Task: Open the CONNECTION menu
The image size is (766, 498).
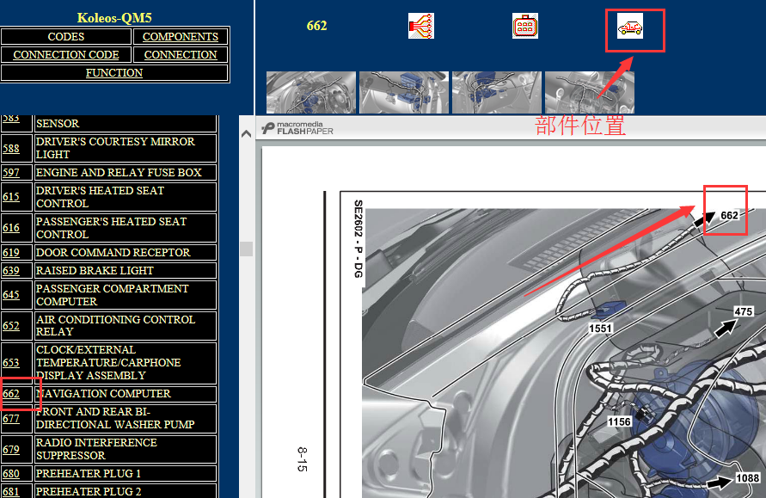Action: coord(181,55)
